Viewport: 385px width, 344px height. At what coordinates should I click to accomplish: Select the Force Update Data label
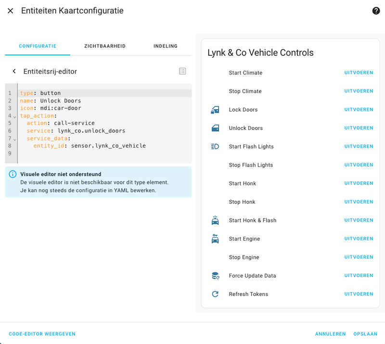(252, 276)
